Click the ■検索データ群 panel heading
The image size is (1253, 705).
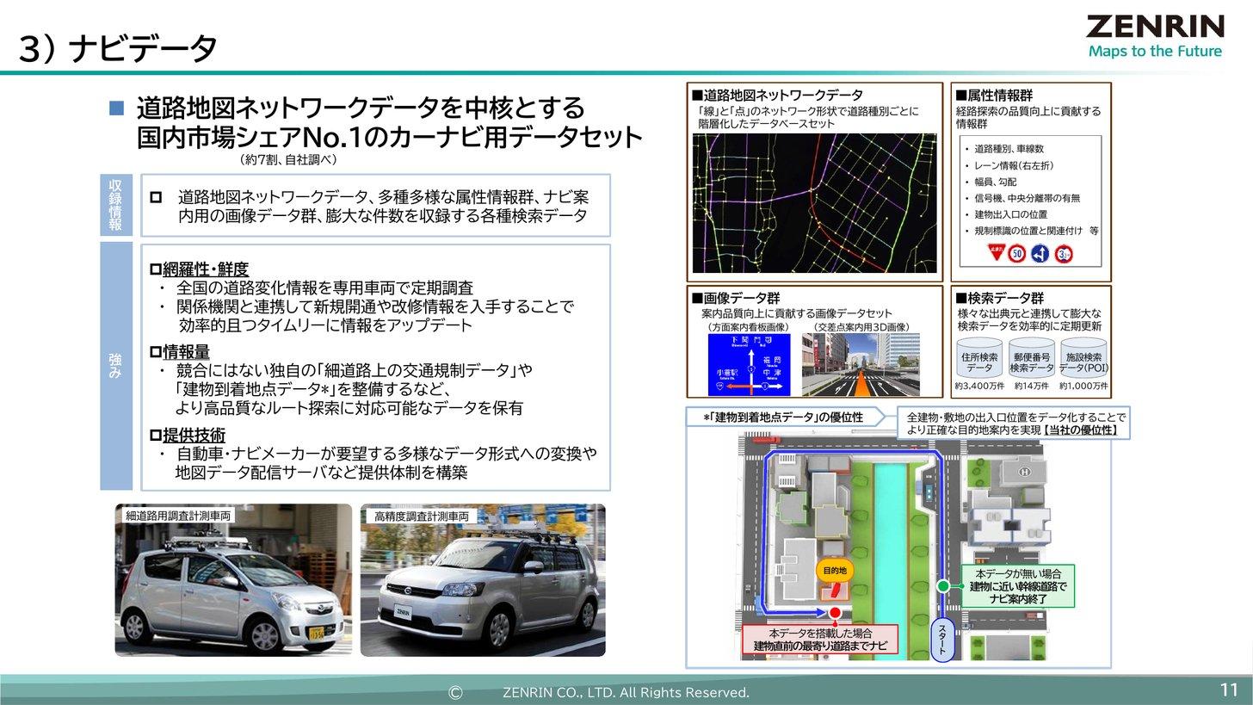coord(999,298)
